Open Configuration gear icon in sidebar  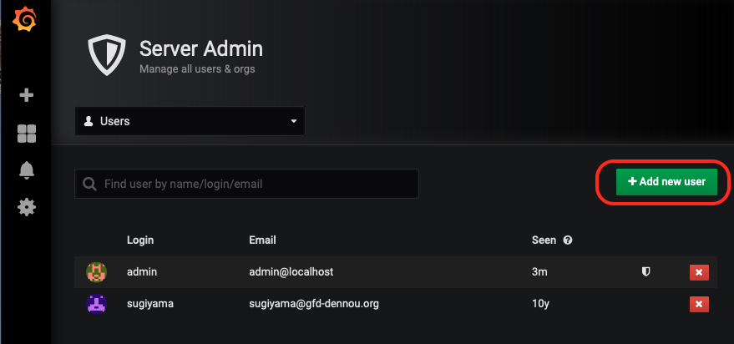pyautogui.click(x=27, y=207)
